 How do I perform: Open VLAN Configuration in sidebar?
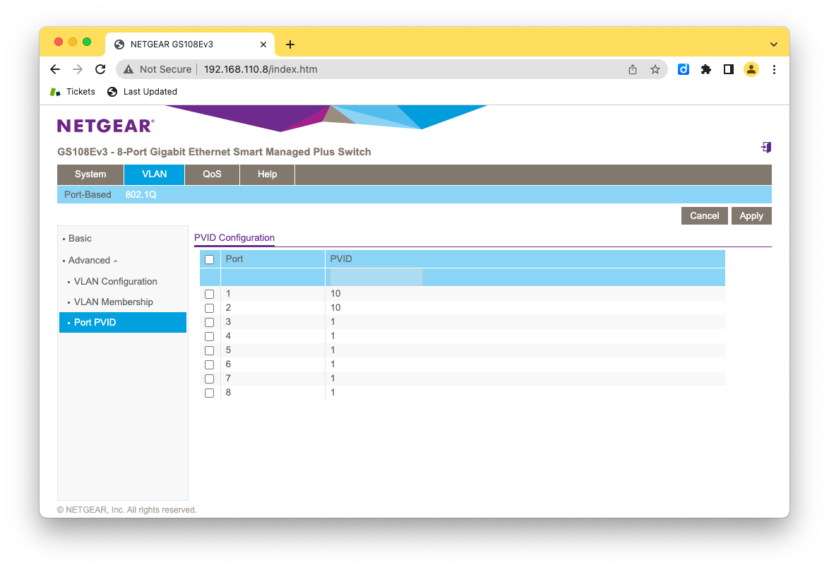click(x=115, y=281)
